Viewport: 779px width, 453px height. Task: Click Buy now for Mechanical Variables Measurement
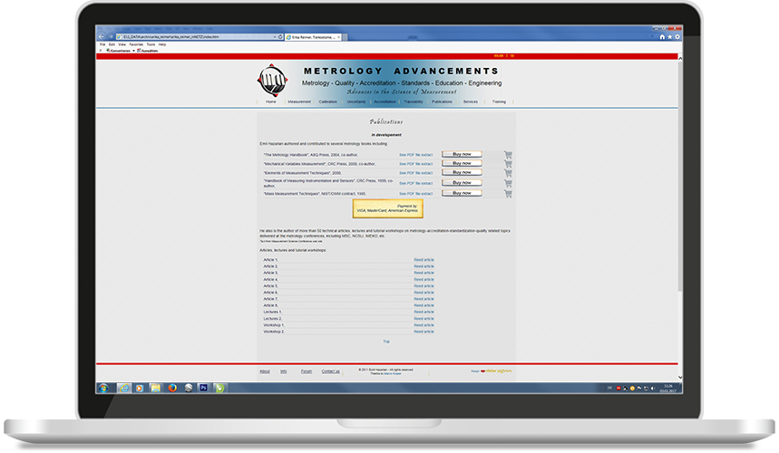tap(462, 163)
